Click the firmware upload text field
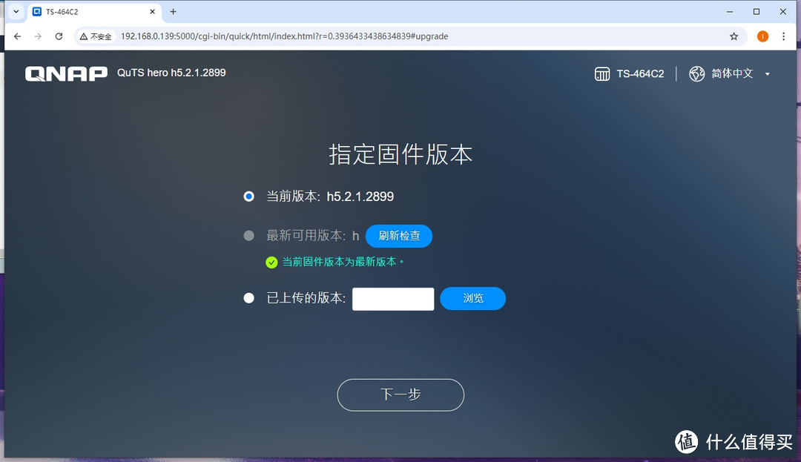The image size is (801, 462). pos(393,298)
